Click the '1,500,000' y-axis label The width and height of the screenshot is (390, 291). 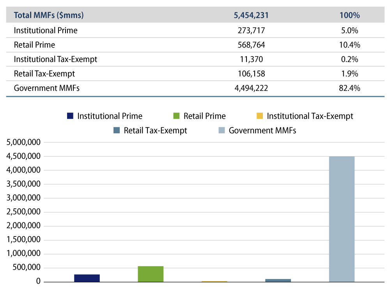point(23,240)
